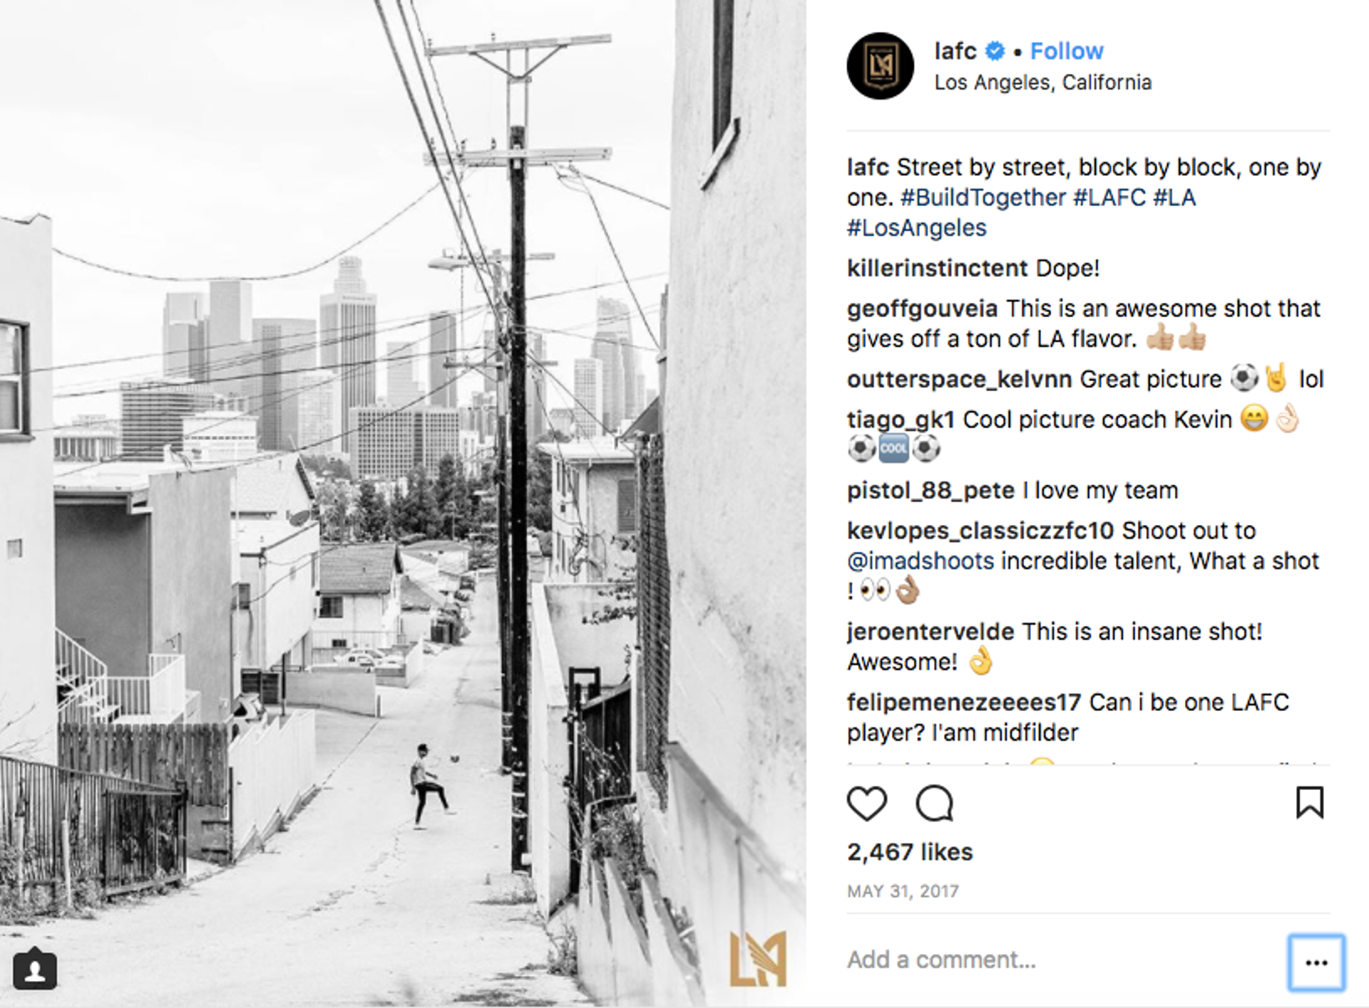Follow the lafc account
Image resolution: width=1369 pixels, height=1008 pixels.
pos(1067,51)
